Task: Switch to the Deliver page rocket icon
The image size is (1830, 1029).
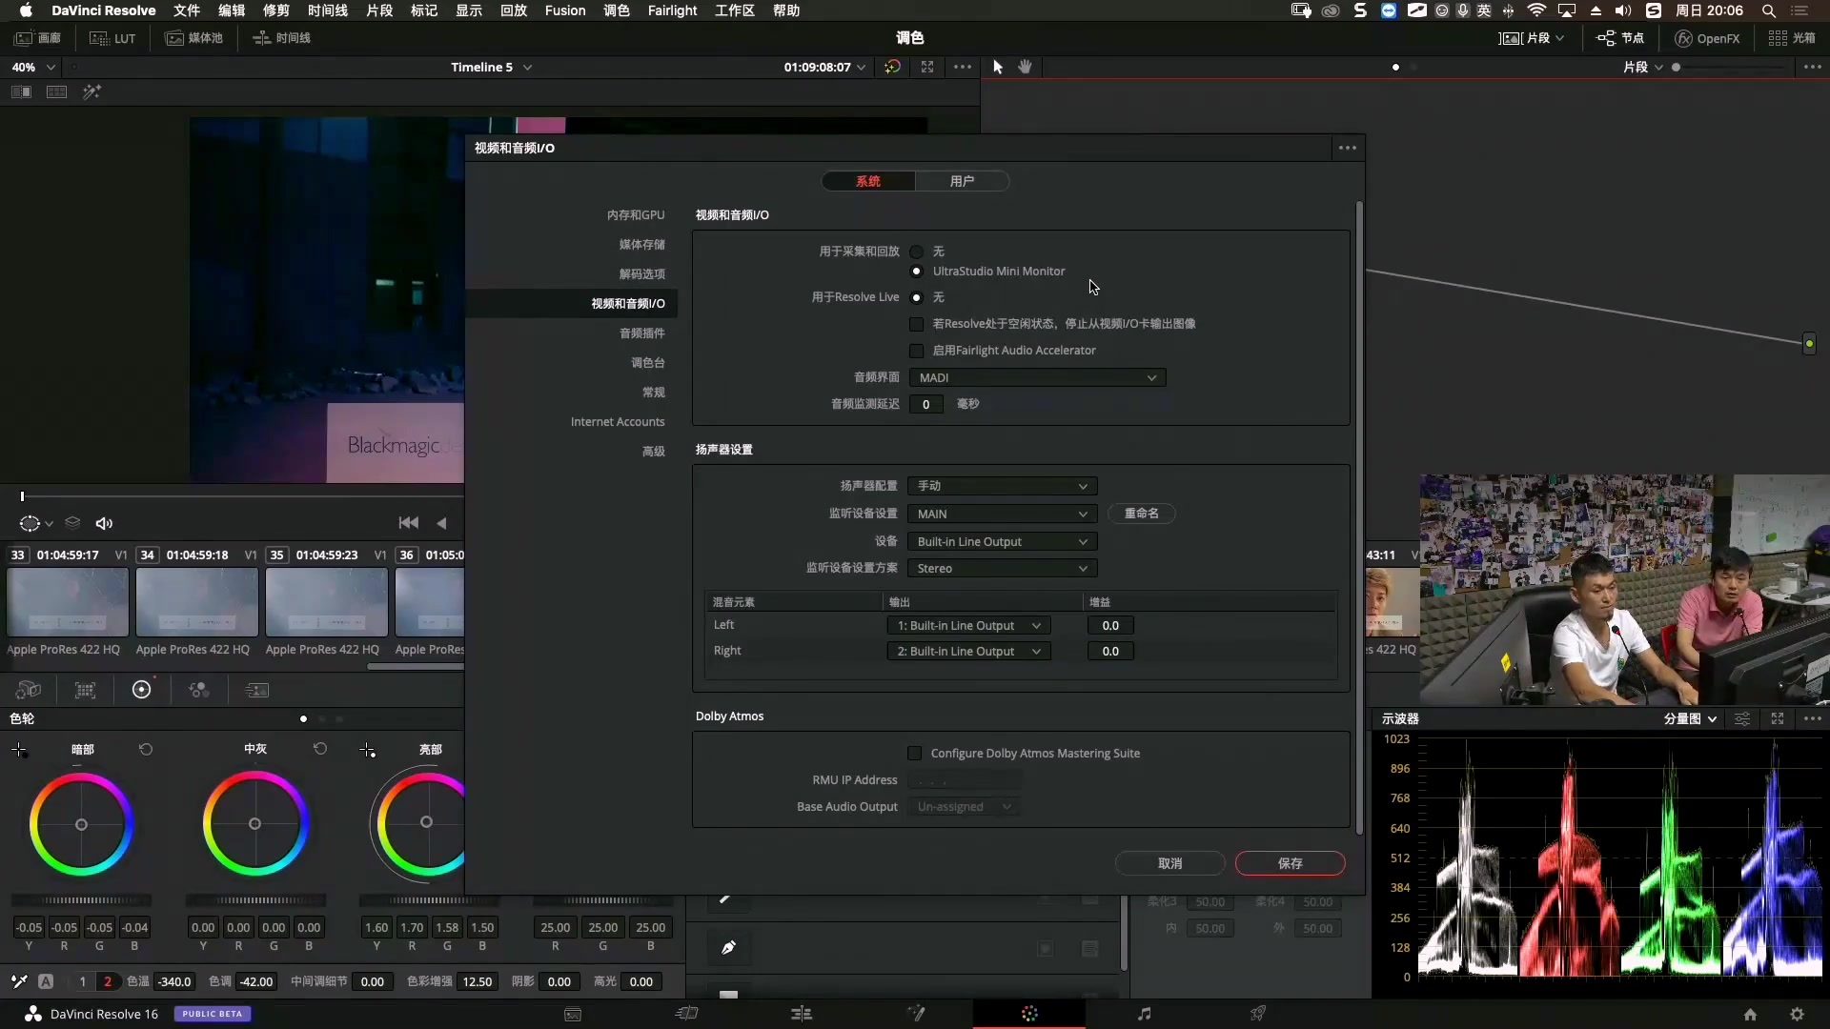Action: click(x=1258, y=1014)
